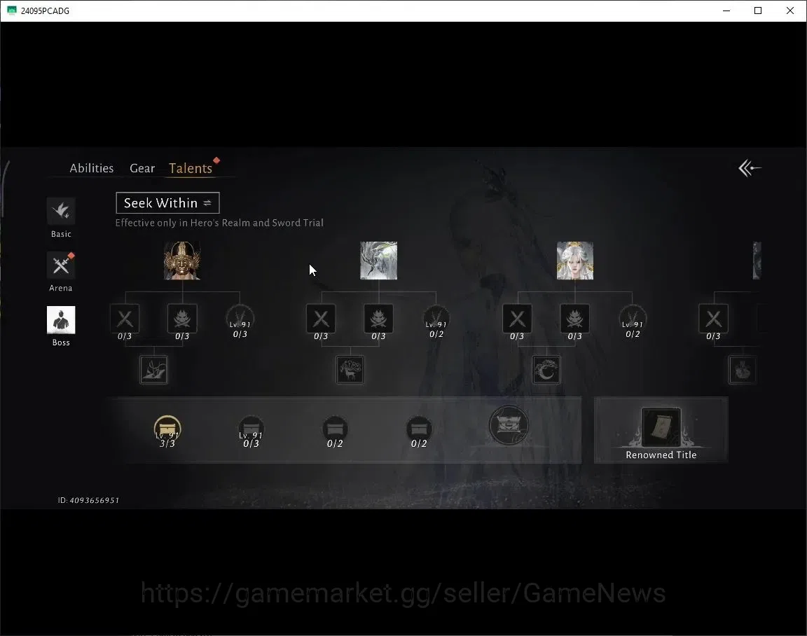Select the white-haired boss portrait

click(575, 261)
